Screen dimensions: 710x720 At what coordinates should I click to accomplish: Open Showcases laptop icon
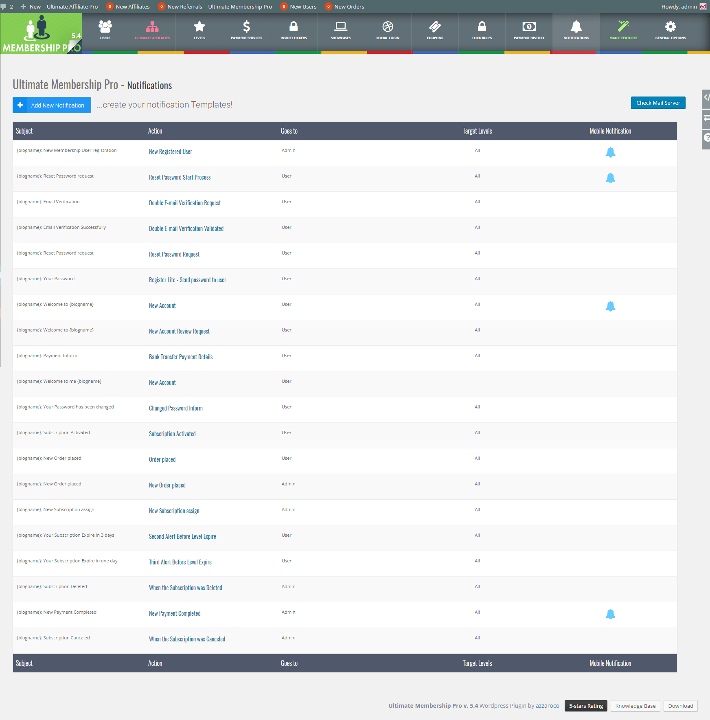(341, 27)
